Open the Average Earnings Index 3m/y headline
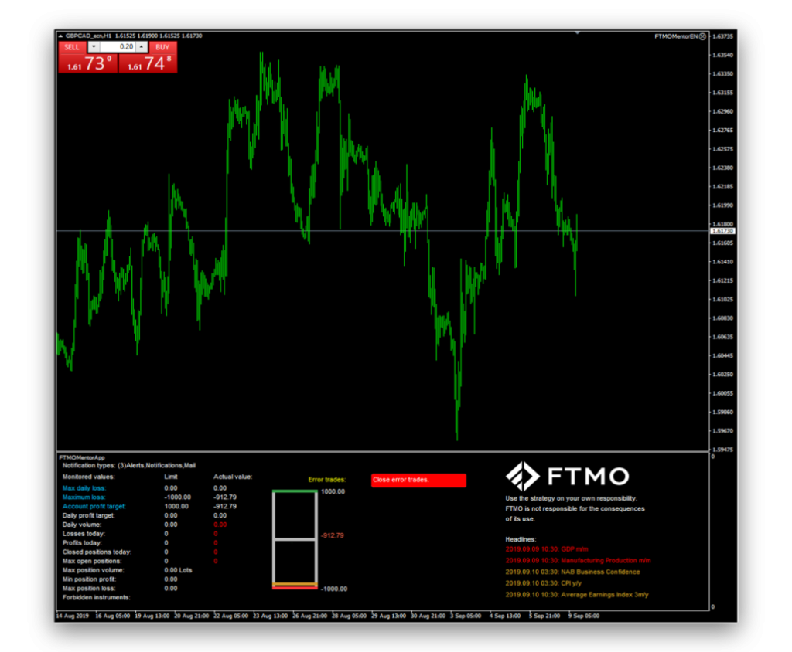The image size is (792, 652). coord(576,595)
